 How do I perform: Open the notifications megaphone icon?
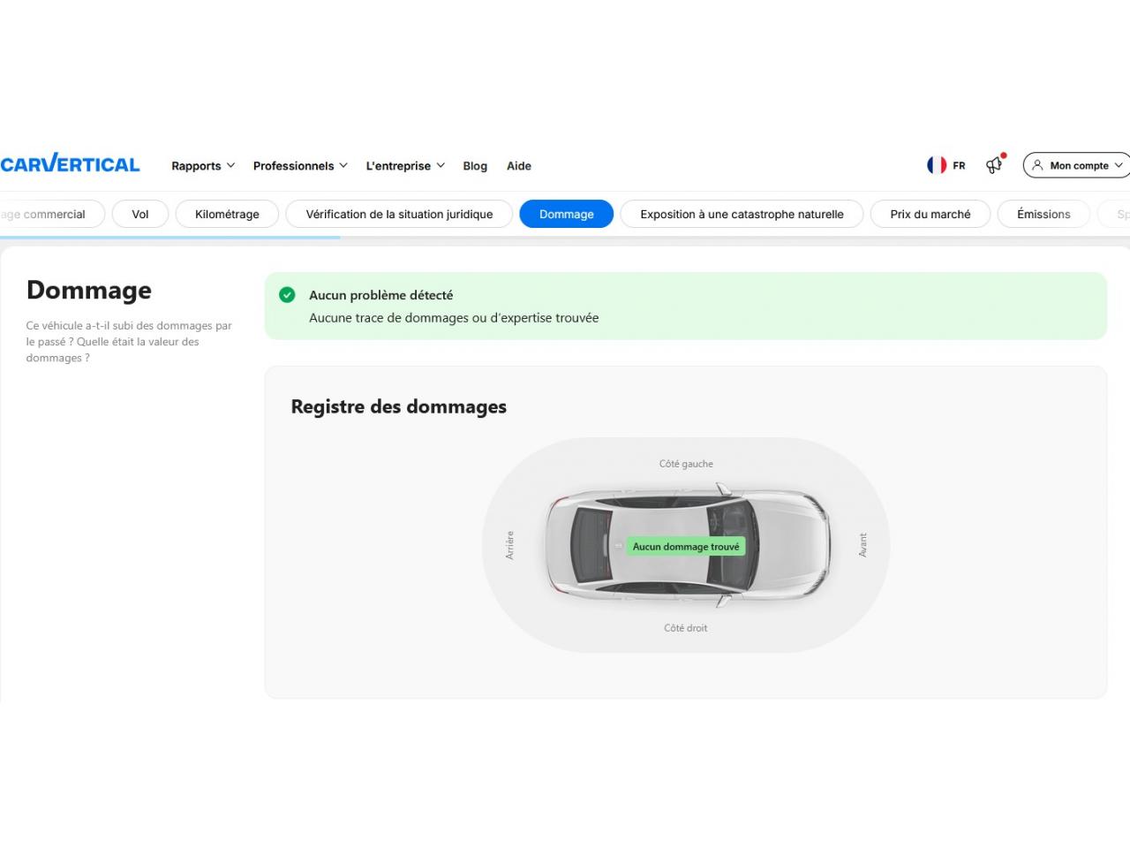pyautogui.click(x=995, y=164)
